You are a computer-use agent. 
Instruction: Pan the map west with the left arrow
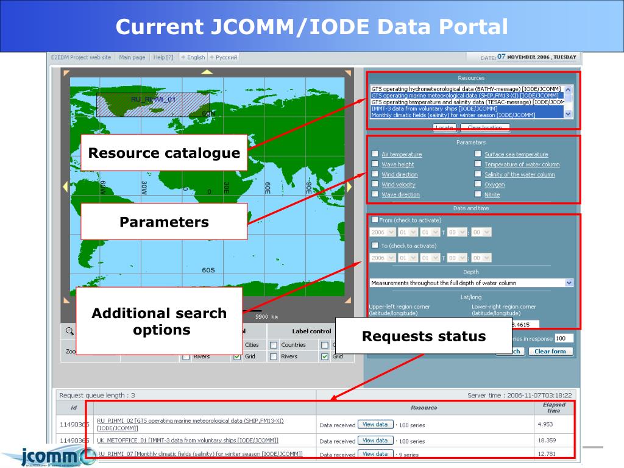point(66,186)
